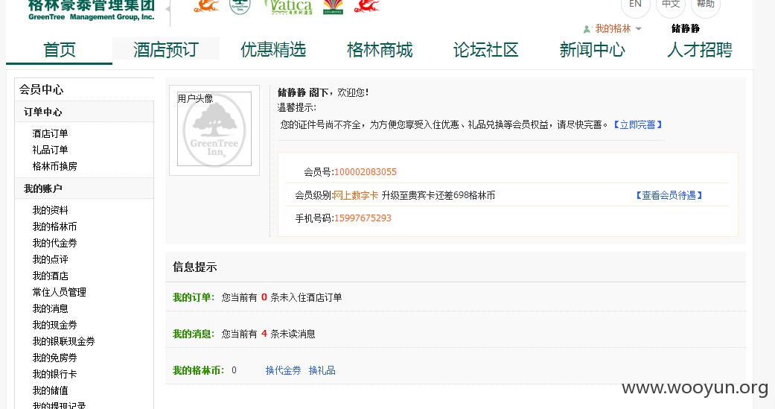This screenshot has height=409, width=775.
Task: Open 酒店订单 in sidebar
Action: coord(50,133)
